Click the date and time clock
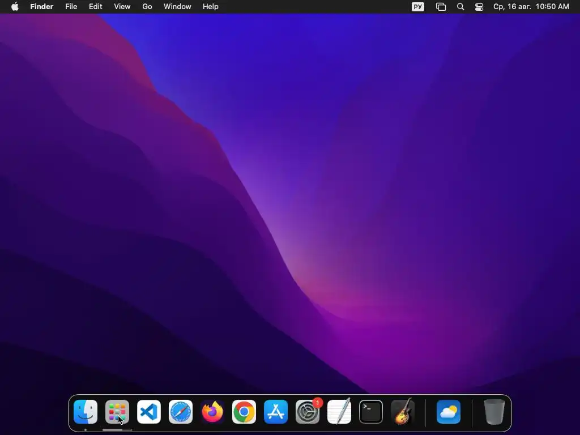 (x=531, y=7)
